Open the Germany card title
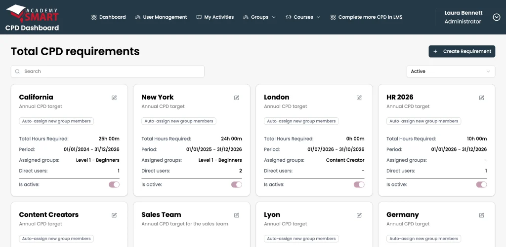506x247 pixels. (x=403, y=214)
